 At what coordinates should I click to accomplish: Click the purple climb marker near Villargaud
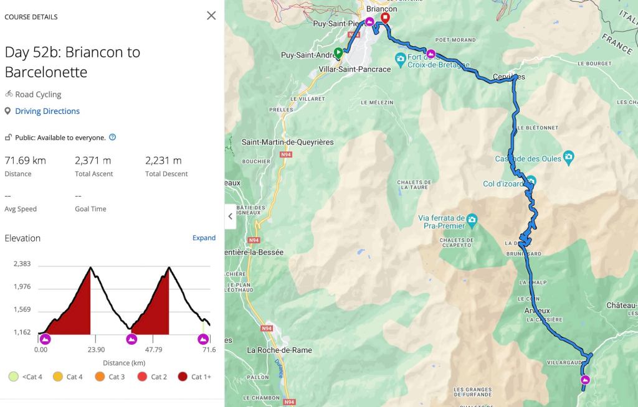585,380
